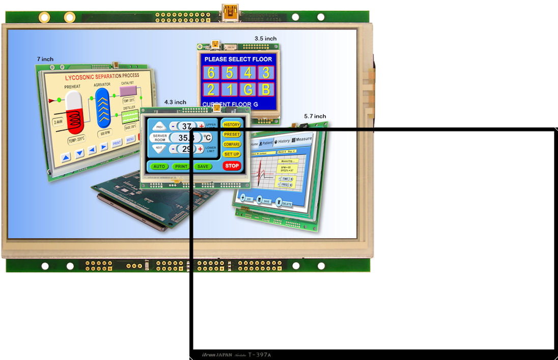This screenshot has width=558, height=360.
Task: Click PRINT on the Lycosonic process screen
Action: (x=117, y=143)
